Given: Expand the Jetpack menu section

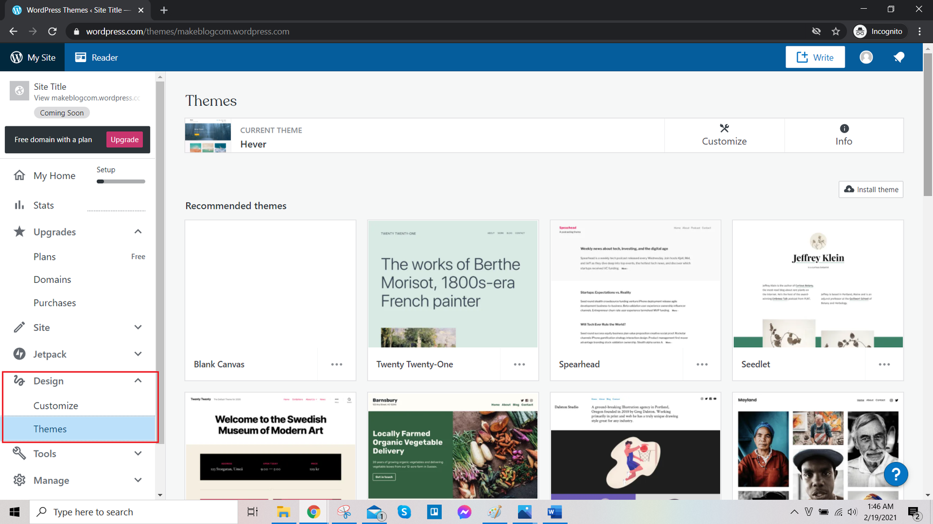Looking at the screenshot, I should (138, 354).
